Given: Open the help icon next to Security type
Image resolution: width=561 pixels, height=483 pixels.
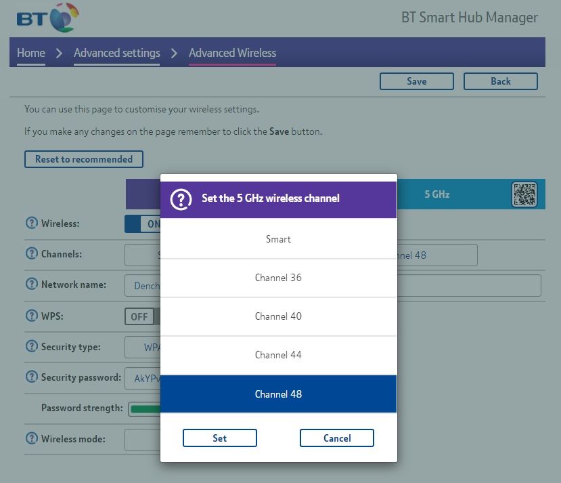Looking at the screenshot, I should 32,346.
